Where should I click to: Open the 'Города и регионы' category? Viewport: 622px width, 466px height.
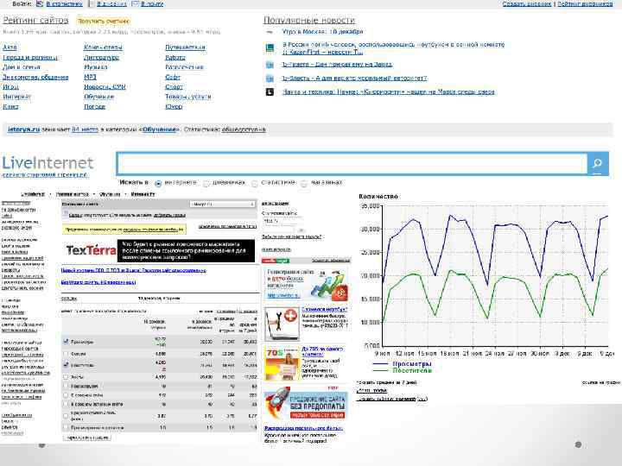click(30, 58)
